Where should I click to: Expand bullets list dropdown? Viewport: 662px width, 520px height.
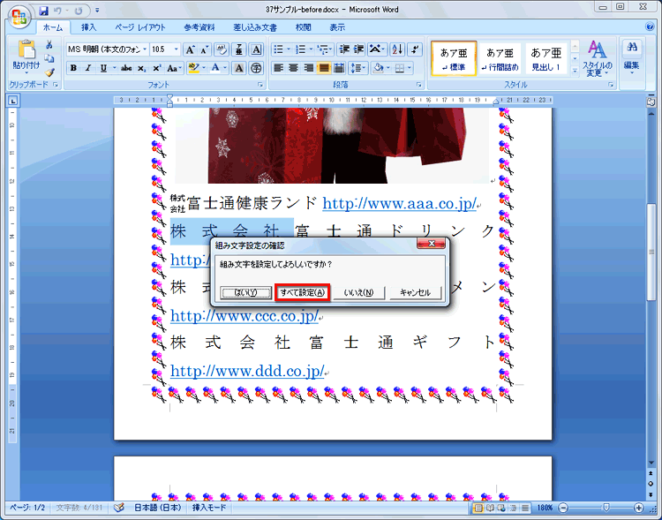(x=289, y=49)
